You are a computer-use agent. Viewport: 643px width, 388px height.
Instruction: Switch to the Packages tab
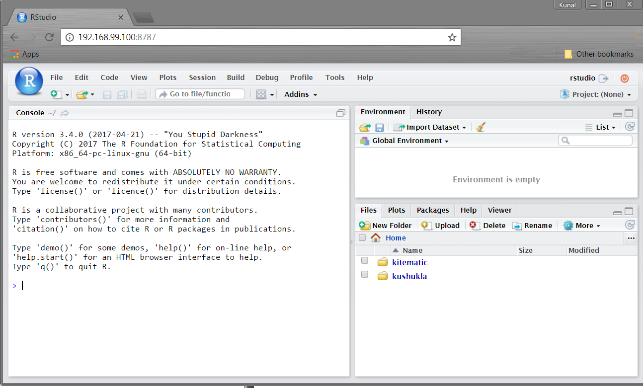(432, 210)
